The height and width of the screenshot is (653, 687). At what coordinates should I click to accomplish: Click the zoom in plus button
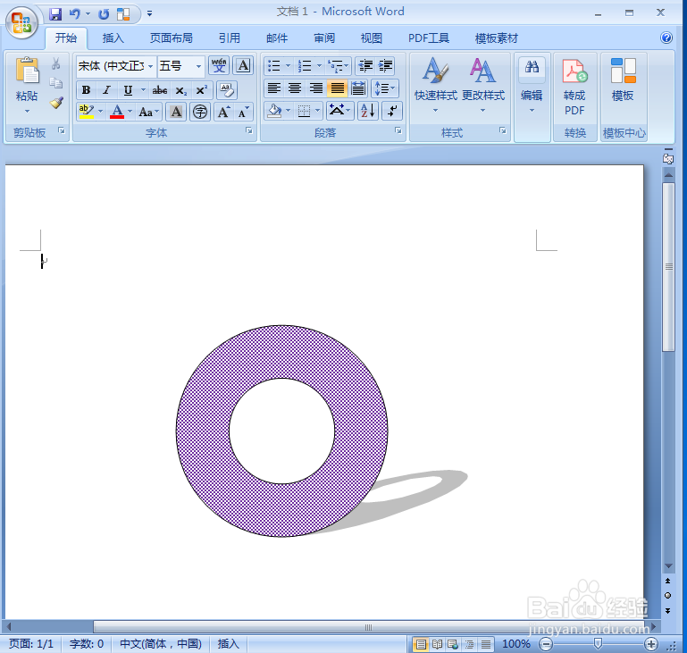point(651,644)
